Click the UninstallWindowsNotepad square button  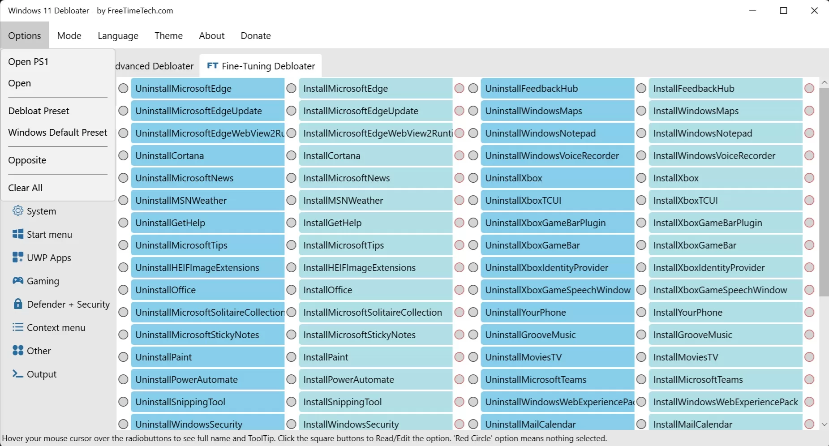[557, 133]
